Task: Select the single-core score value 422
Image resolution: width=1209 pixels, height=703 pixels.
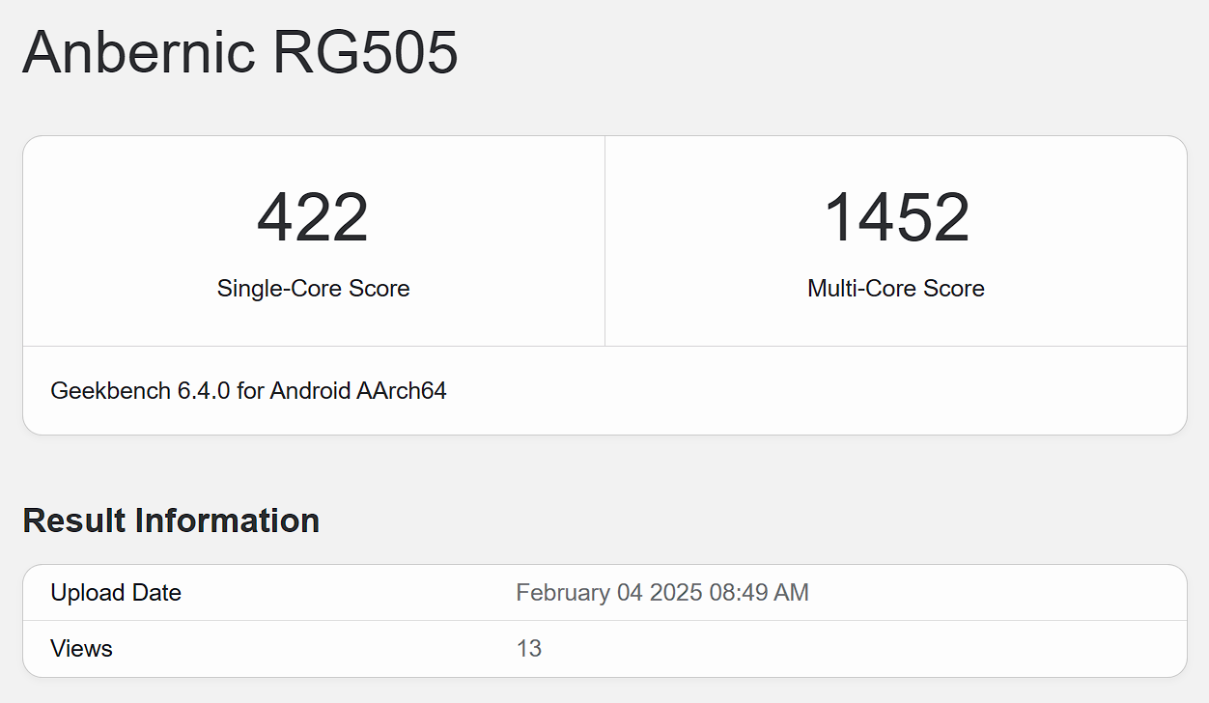Action: (313, 218)
